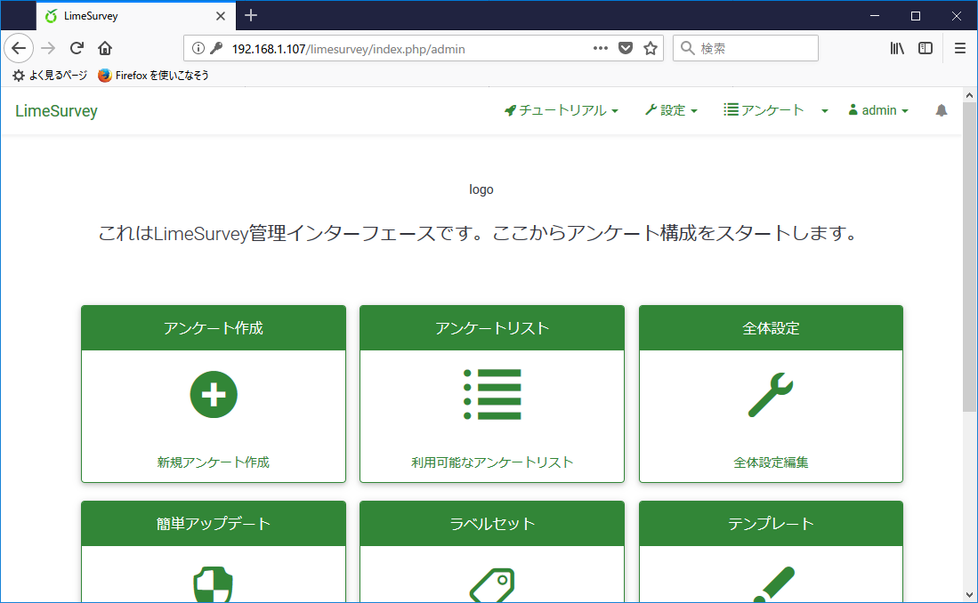The height and width of the screenshot is (603, 978).
Task: Expand the チュートリアル dropdown menu
Action: (562, 110)
